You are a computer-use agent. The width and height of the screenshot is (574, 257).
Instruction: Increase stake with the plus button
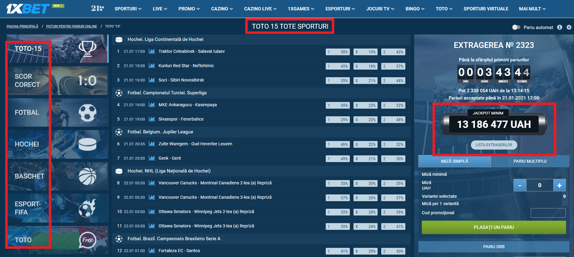pyautogui.click(x=559, y=185)
